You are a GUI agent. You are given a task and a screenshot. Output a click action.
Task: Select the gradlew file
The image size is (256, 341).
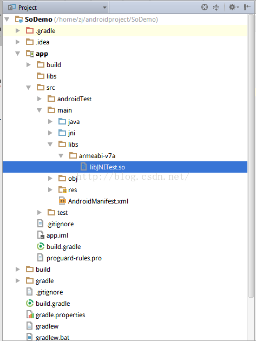pos(47,326)
